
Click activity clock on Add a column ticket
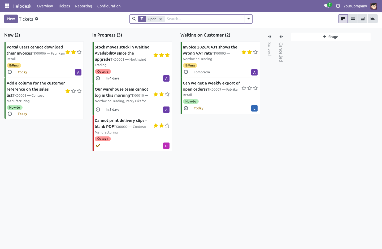click(10, 114)
